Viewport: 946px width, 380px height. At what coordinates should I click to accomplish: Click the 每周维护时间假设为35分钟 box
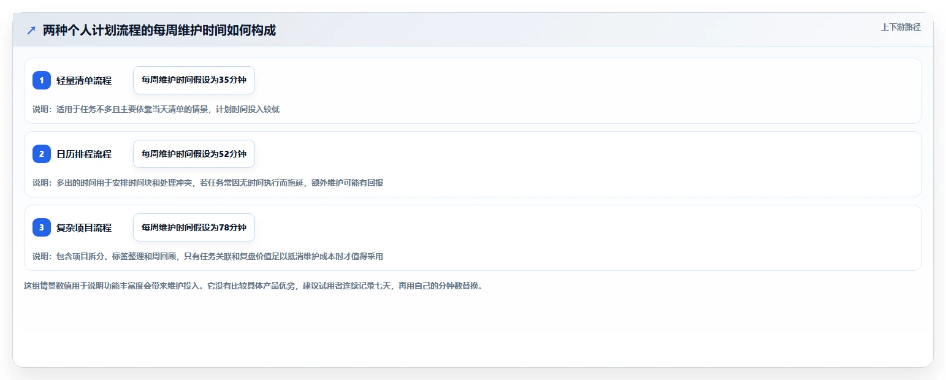tap(194, 80)
